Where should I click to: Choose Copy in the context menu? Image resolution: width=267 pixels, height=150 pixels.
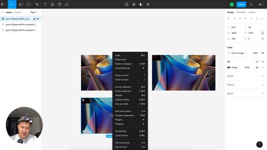(x=130, y=55)
